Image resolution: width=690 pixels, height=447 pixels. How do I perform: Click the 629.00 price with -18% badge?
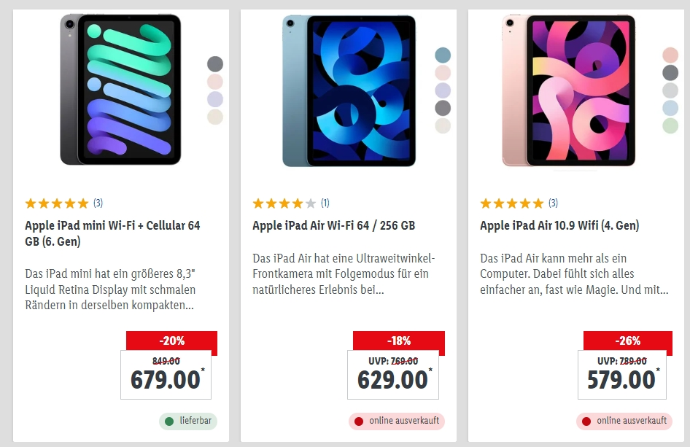[x=393, y=374]
